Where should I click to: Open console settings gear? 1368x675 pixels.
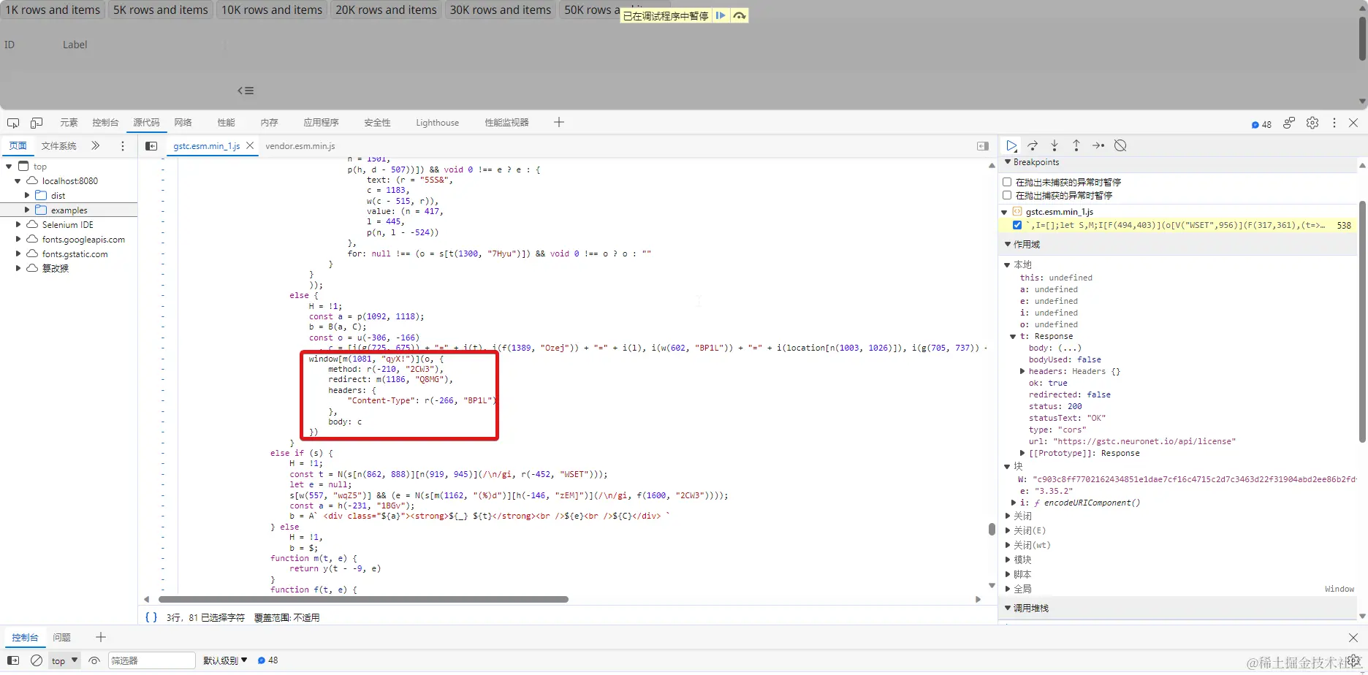[x=1353, y=660]
